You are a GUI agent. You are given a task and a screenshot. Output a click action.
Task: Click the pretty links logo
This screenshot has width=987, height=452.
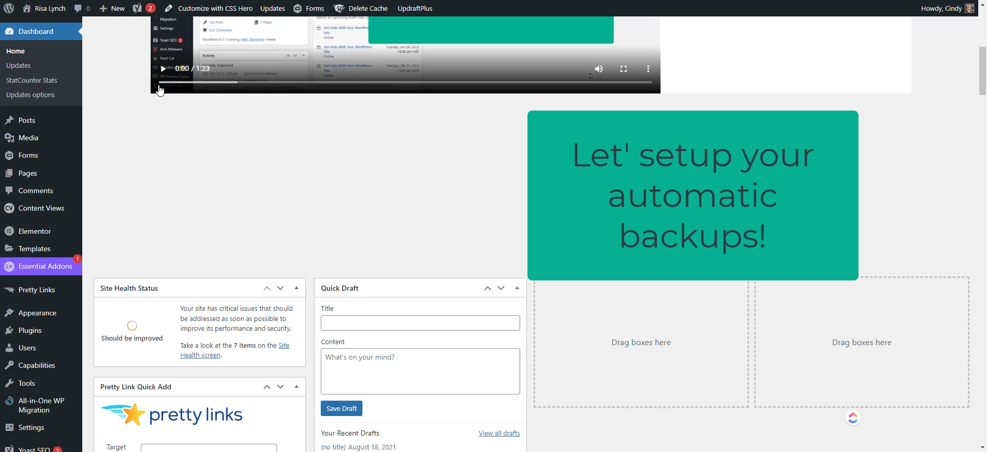pyautogui.click(x=172, y=415)
